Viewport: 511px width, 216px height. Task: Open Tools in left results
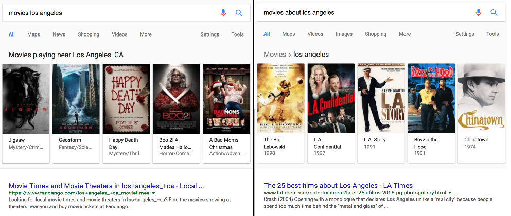[x=238, y=34]
